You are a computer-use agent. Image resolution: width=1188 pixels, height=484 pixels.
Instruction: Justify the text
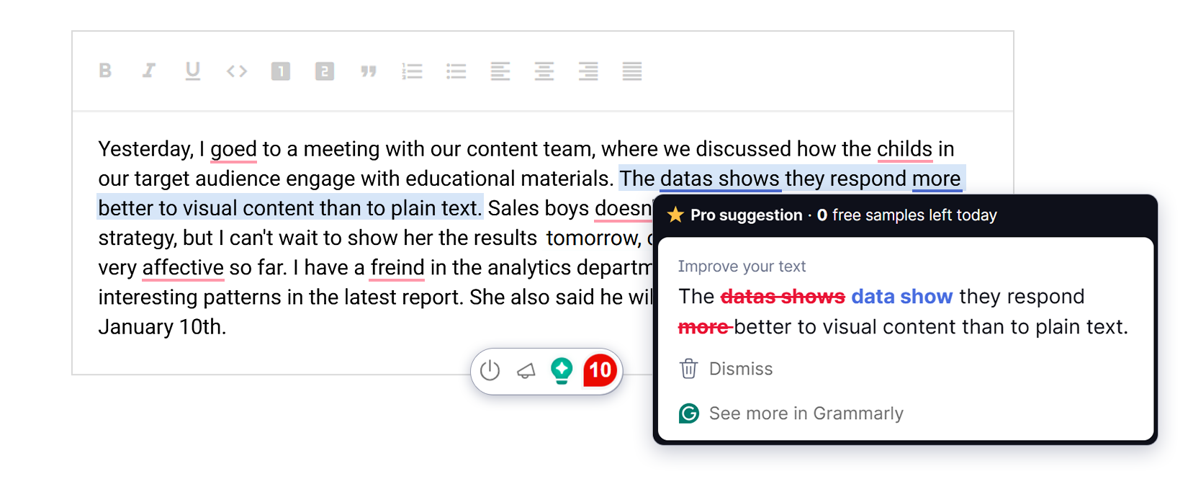pos(632,71)
